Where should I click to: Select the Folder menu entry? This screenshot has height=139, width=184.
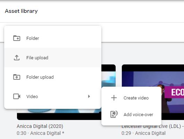point(52,38)
